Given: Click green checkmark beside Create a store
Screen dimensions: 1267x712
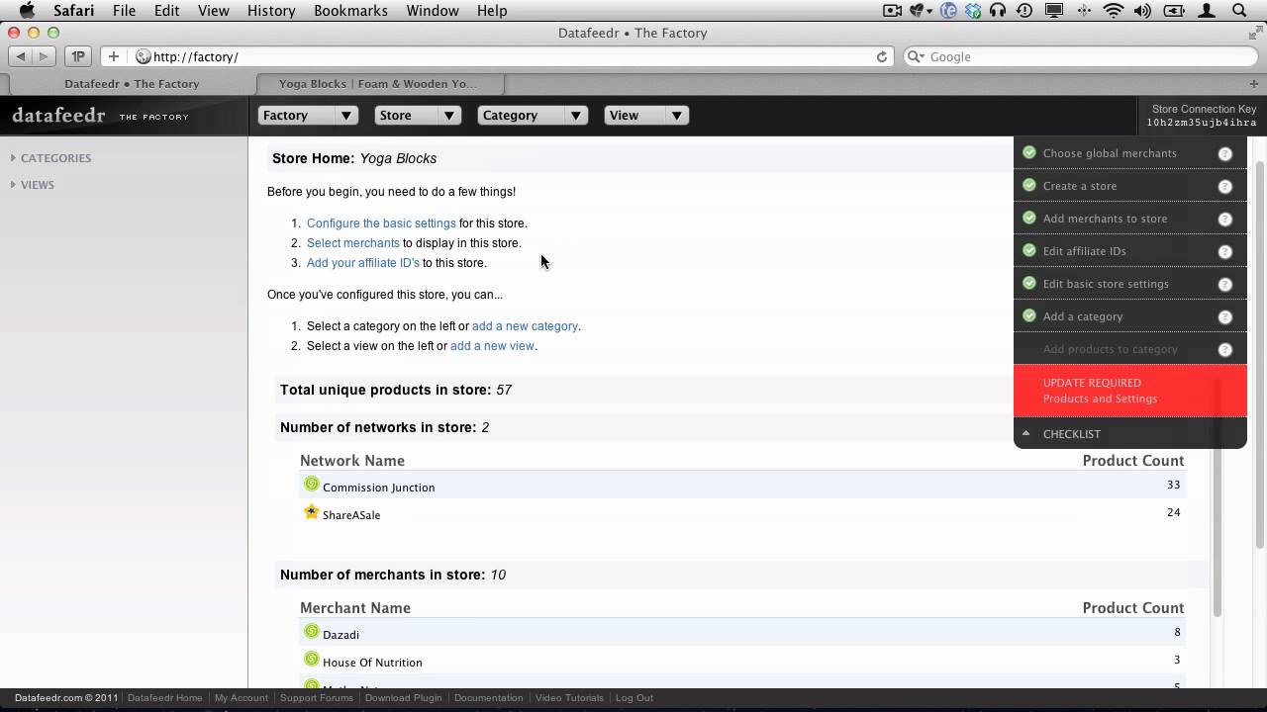Looking at the screenshot, I should click(1029, 185).
